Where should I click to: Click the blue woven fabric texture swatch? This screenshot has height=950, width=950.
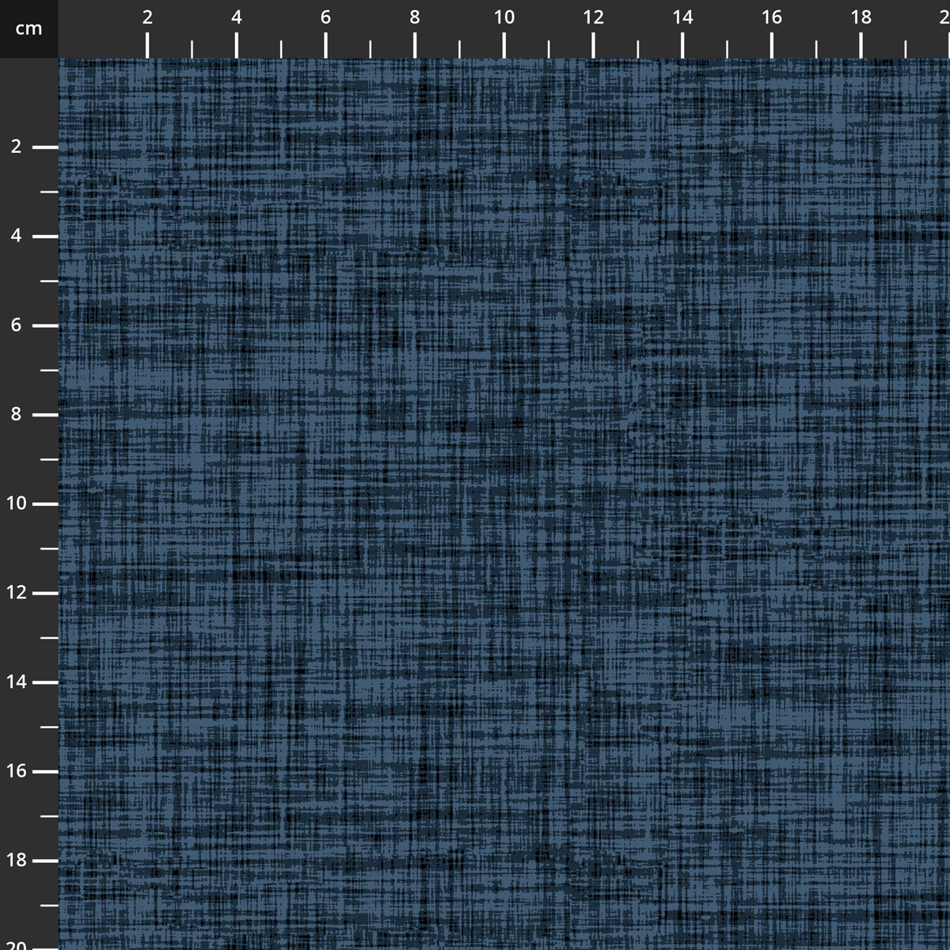504,504
